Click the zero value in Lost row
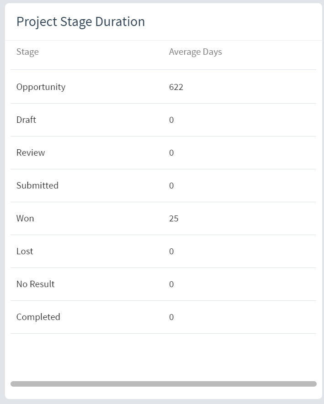 (171, 251)
